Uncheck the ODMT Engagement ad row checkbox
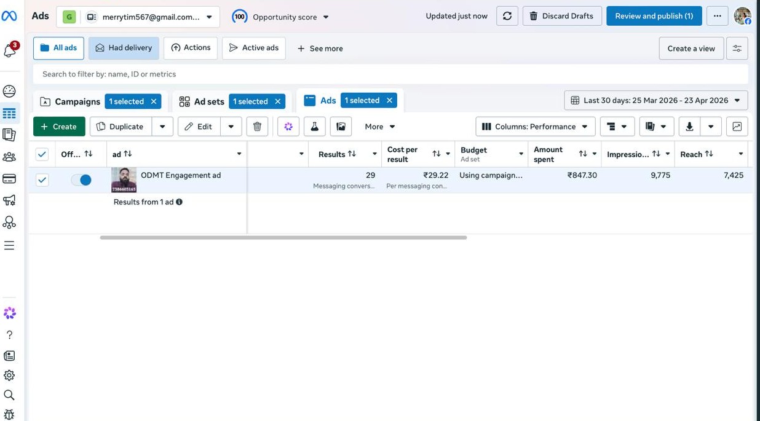Screen dimensions: 760x421 coord(42,180)
